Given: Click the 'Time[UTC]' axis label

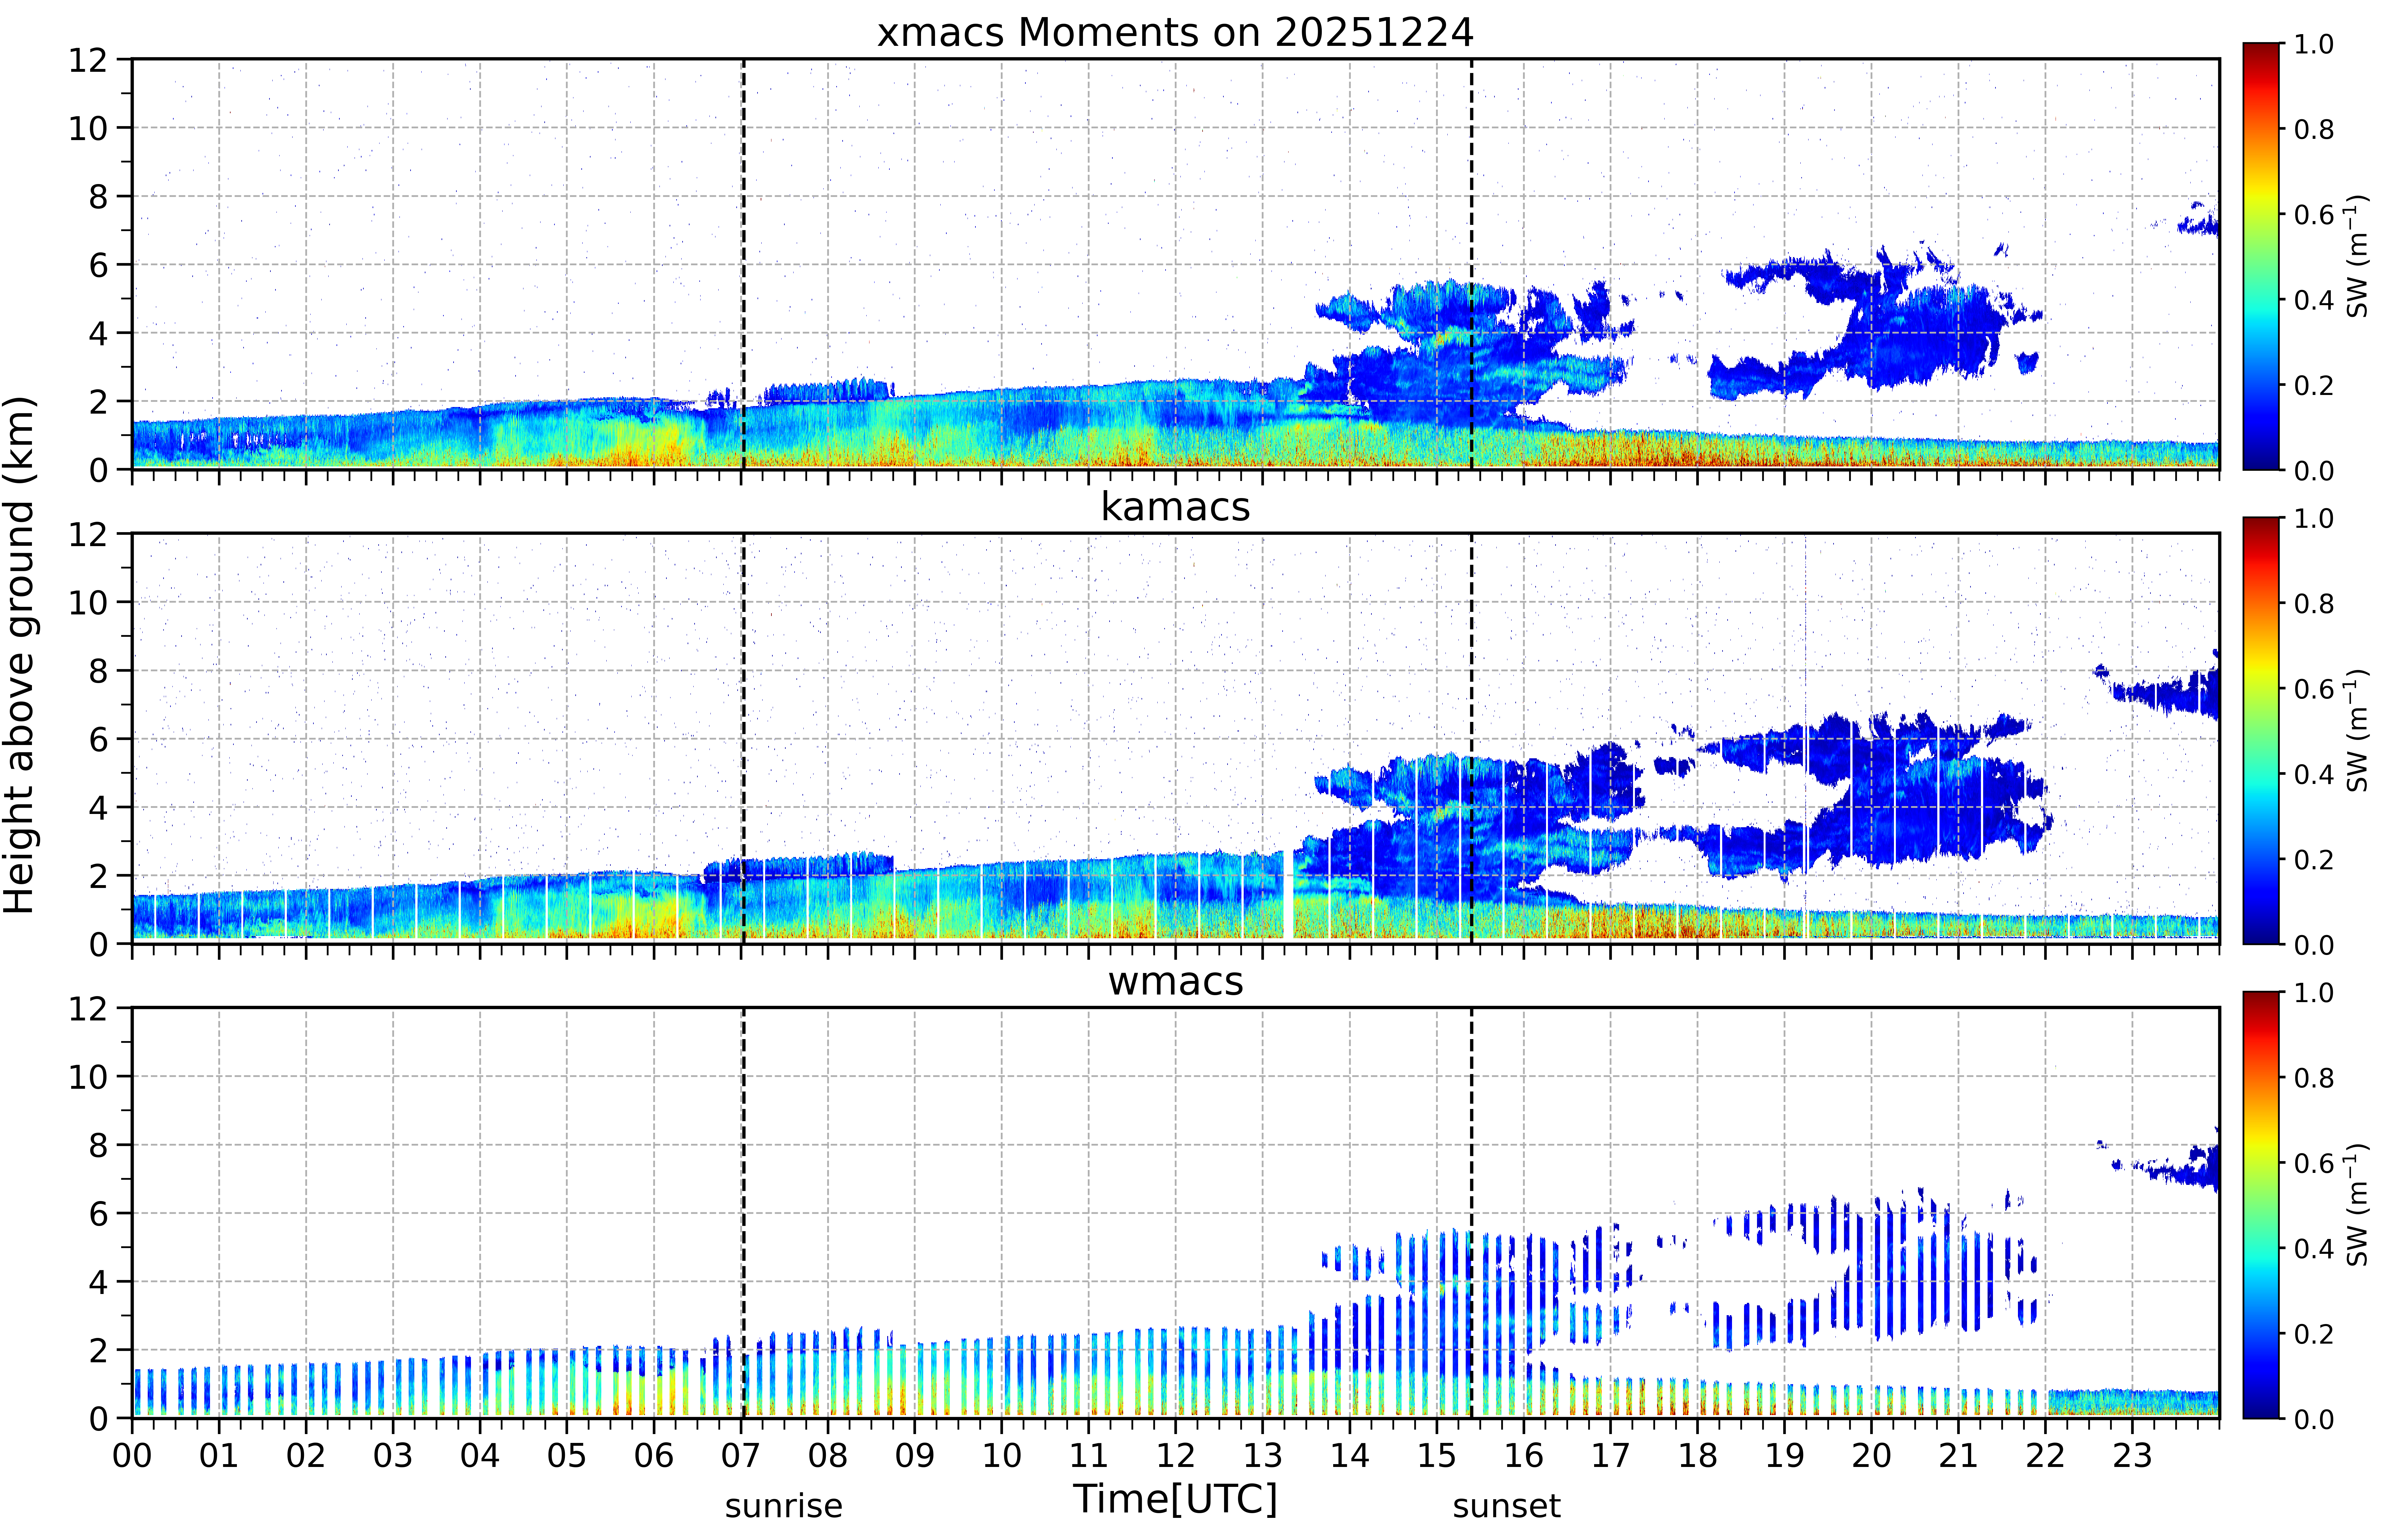Looking at the screenshot, I should [1175, 1499].
